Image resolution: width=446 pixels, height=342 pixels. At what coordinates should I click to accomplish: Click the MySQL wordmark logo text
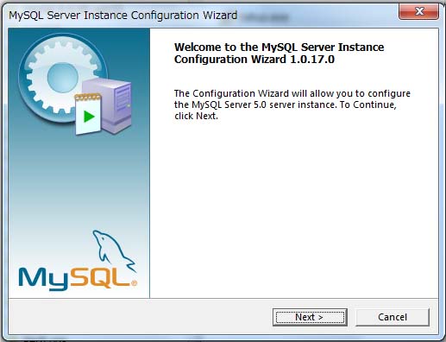tap(74, 278)
